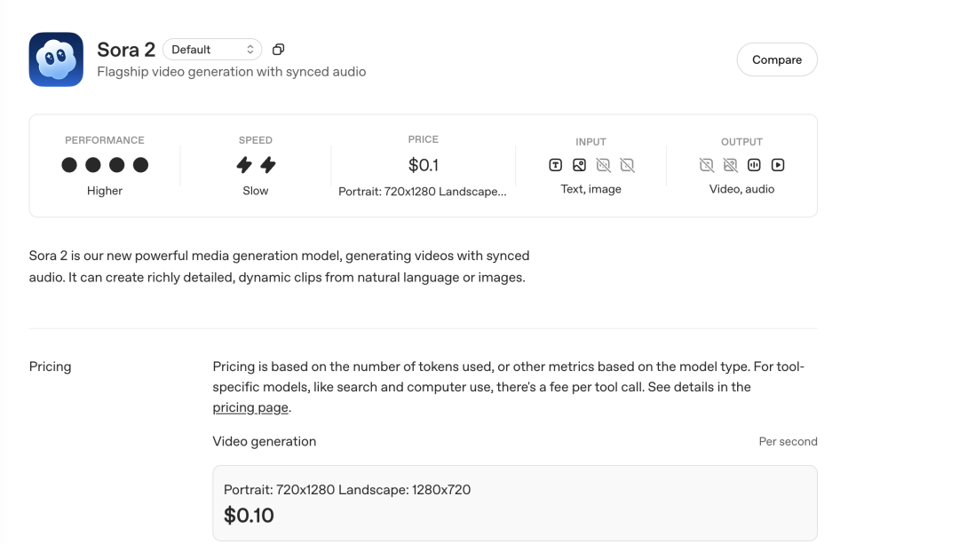Click the video output play icon

pyautogui.click(x=778, y=165)
